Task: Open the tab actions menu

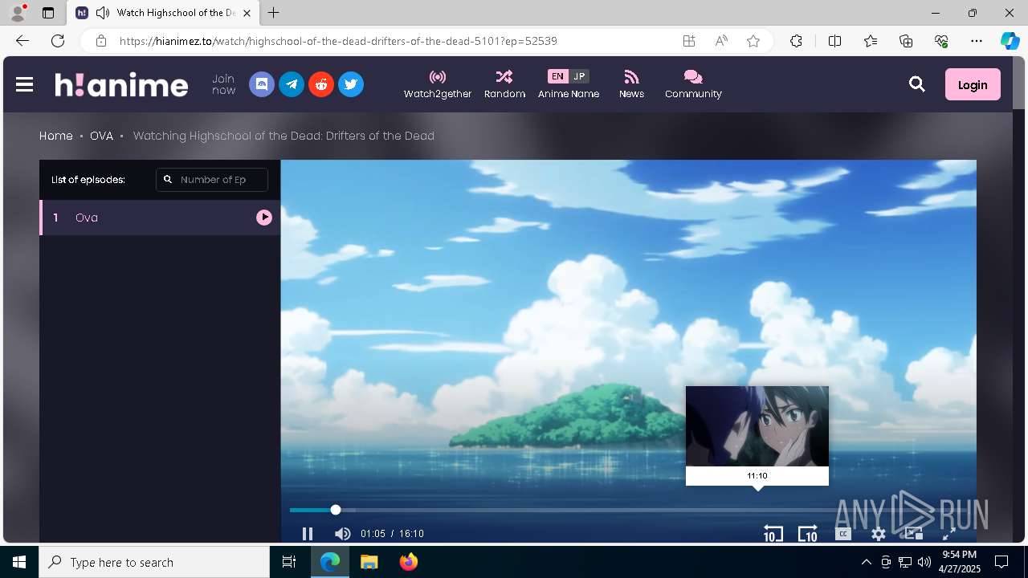Action: (x=48, y=13)
